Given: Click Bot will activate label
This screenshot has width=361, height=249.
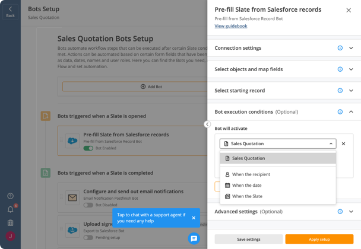Looking at the screenshot, I should pos(231,129).
